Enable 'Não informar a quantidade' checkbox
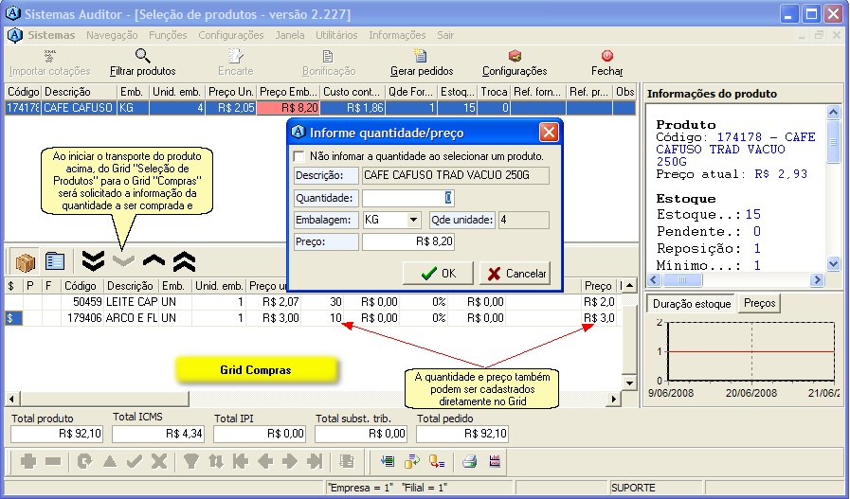 (x=299, y=155)
